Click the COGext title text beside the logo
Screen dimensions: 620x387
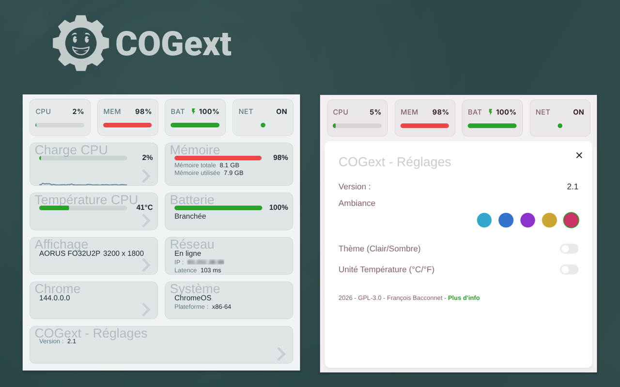pos(173,44)
